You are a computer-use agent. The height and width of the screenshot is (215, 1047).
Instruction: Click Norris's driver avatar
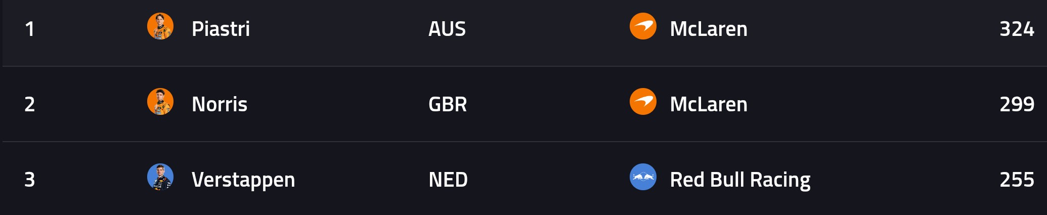click(x=160, y=102)
